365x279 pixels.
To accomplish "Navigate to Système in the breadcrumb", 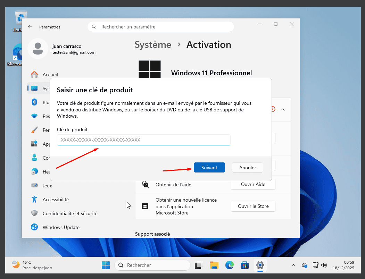I will coord(153,45).
